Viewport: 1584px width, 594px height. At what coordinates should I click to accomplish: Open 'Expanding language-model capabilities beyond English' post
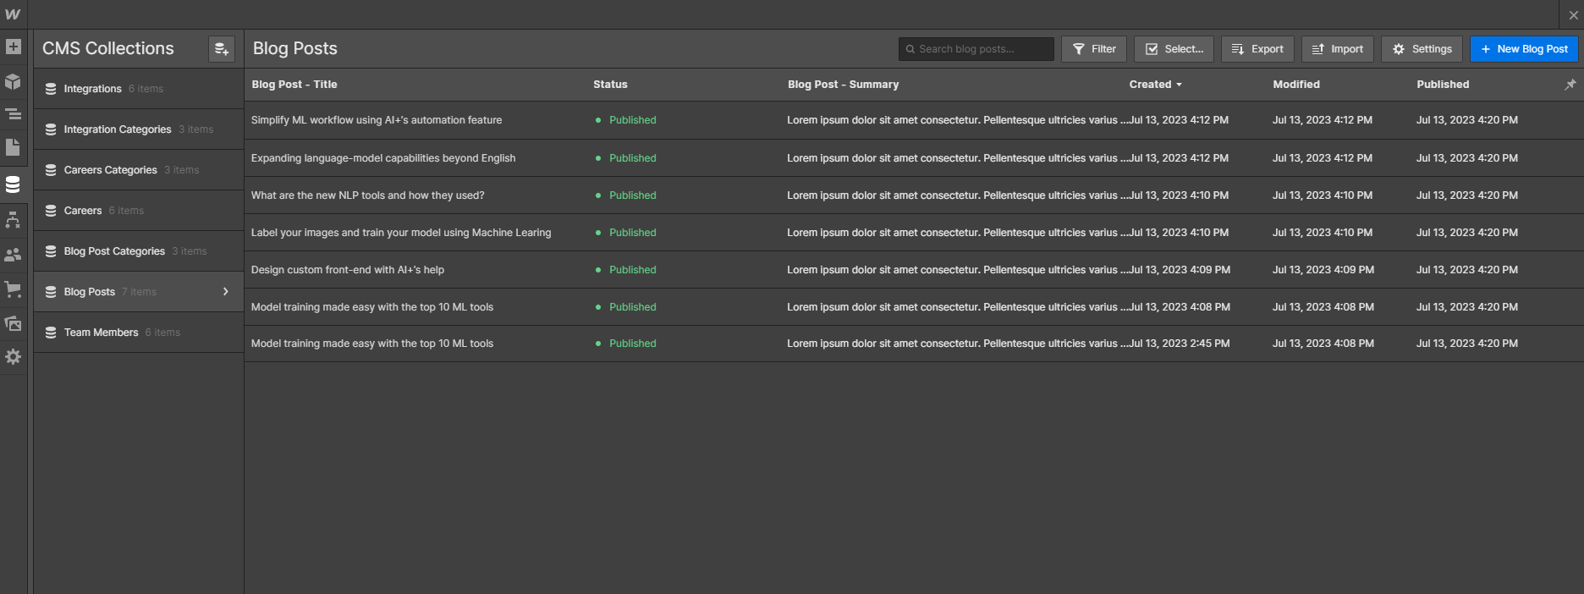pos(383,158)
